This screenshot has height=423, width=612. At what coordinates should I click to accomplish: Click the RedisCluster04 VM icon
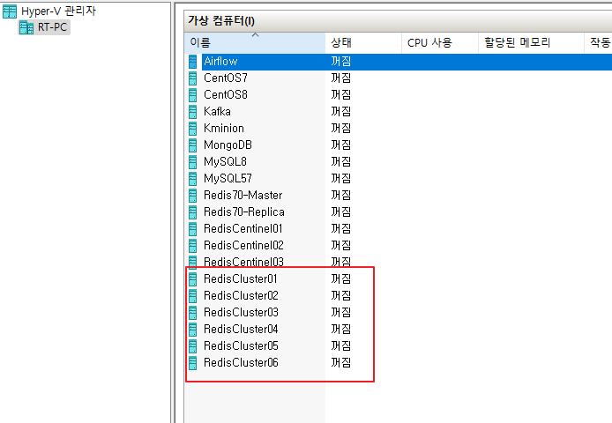192,330
